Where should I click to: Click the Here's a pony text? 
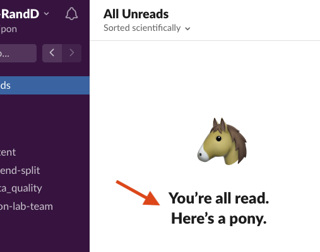tap(219, 219)
